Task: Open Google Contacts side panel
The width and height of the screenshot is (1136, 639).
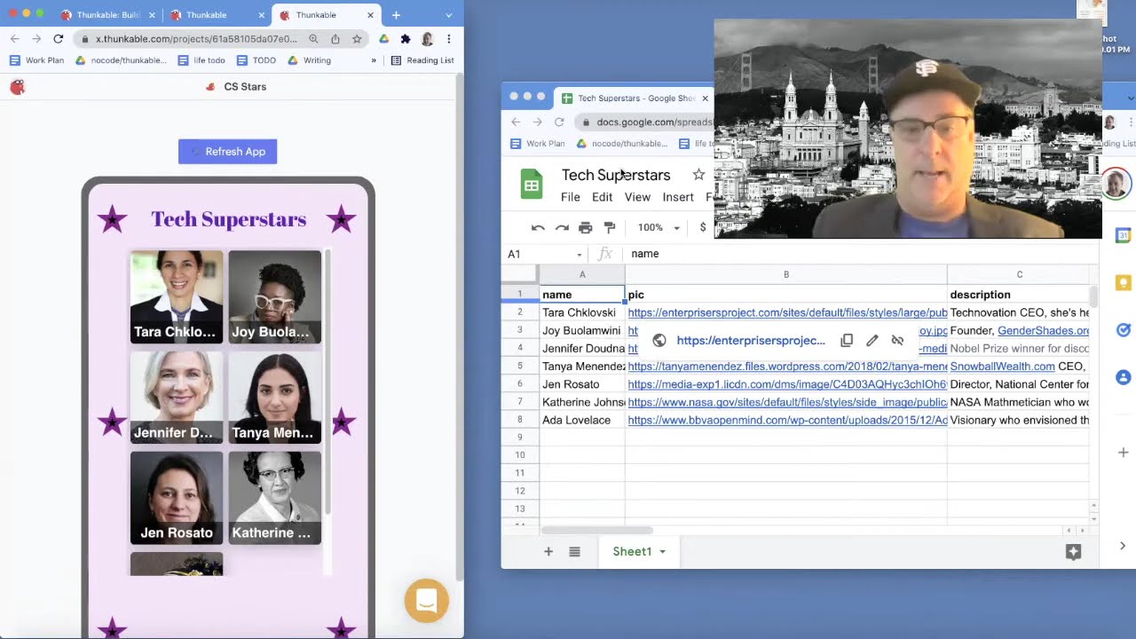Action: pyautogui.click(x=1123, y=377)
